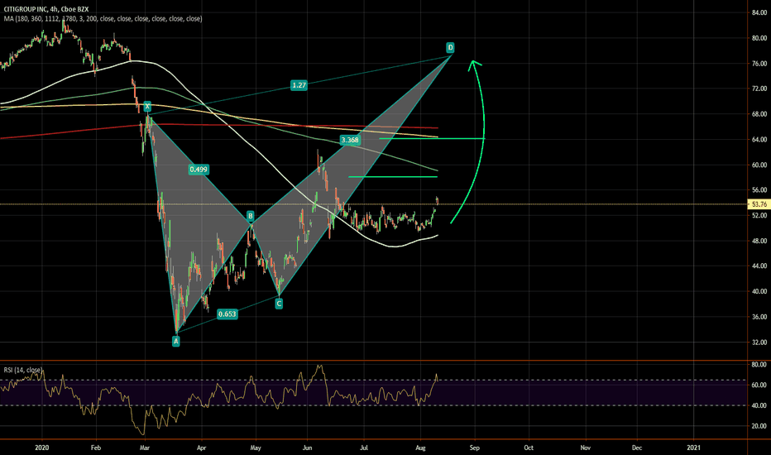Click the RSI 80.00 axis label
Viewport: 771px width, 455px height.
[759, 365]
